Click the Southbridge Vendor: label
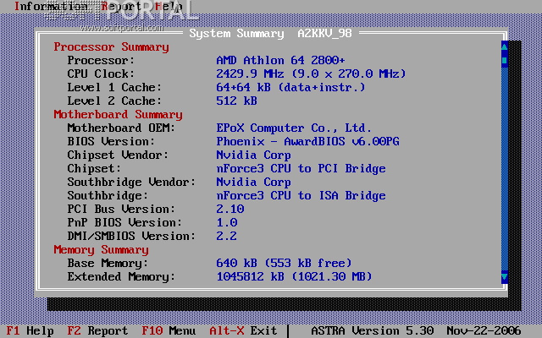 [131, 183]
